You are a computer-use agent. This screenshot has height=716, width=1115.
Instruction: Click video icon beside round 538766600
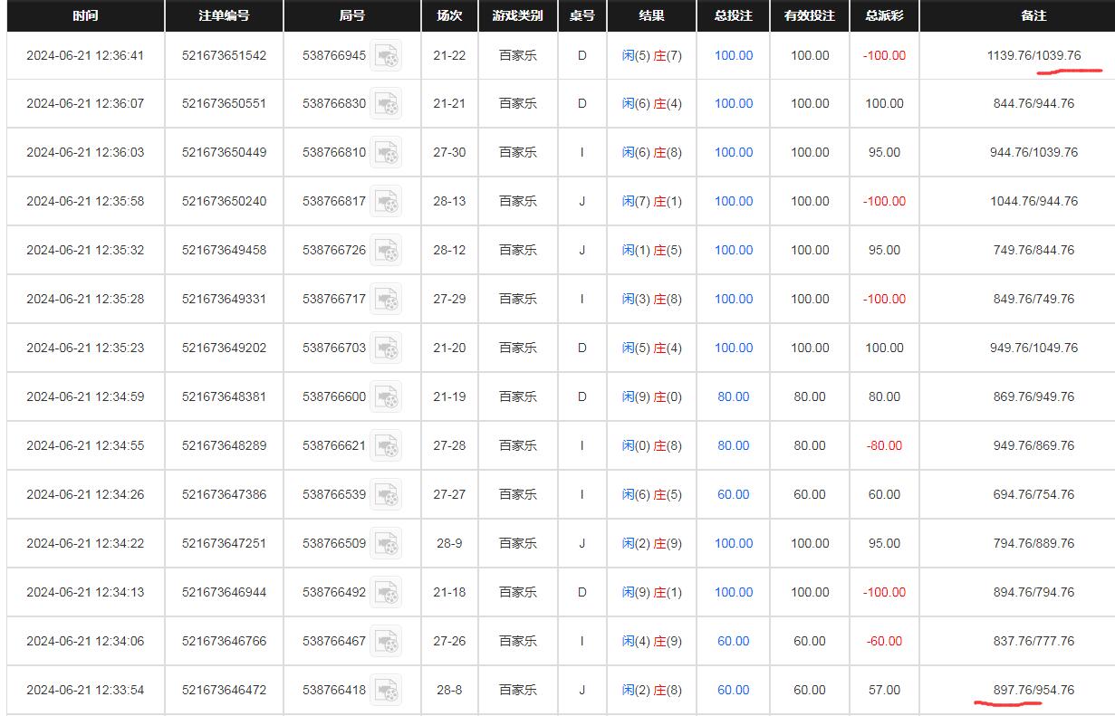point(387,397)
